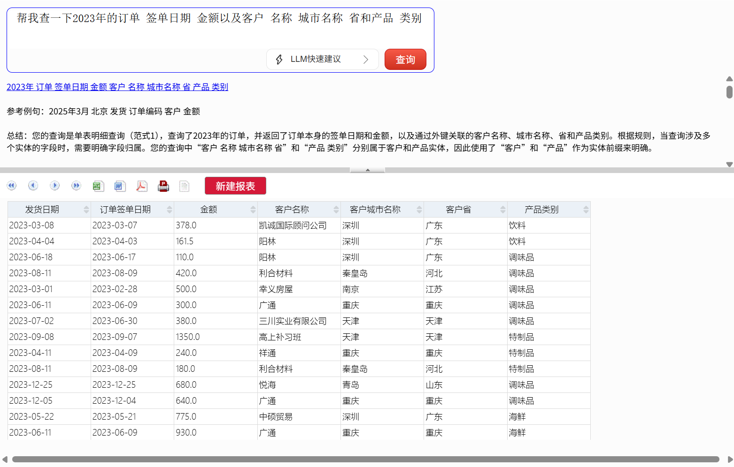
Task: Go to the first page of results
Action: pos(12,186)
